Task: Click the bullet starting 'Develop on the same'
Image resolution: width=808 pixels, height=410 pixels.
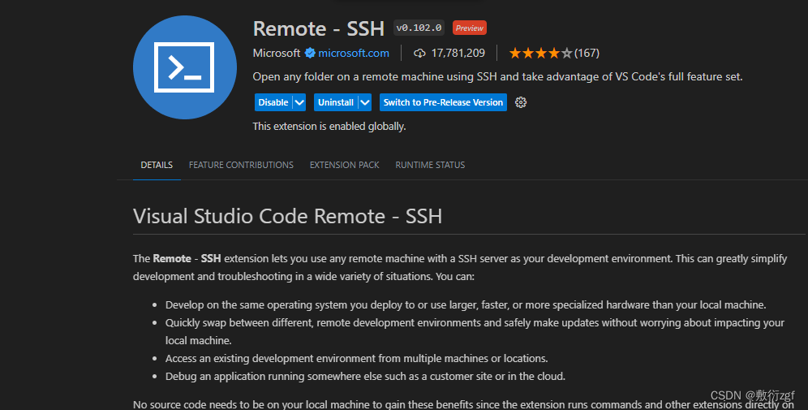Action: point(466,304)
